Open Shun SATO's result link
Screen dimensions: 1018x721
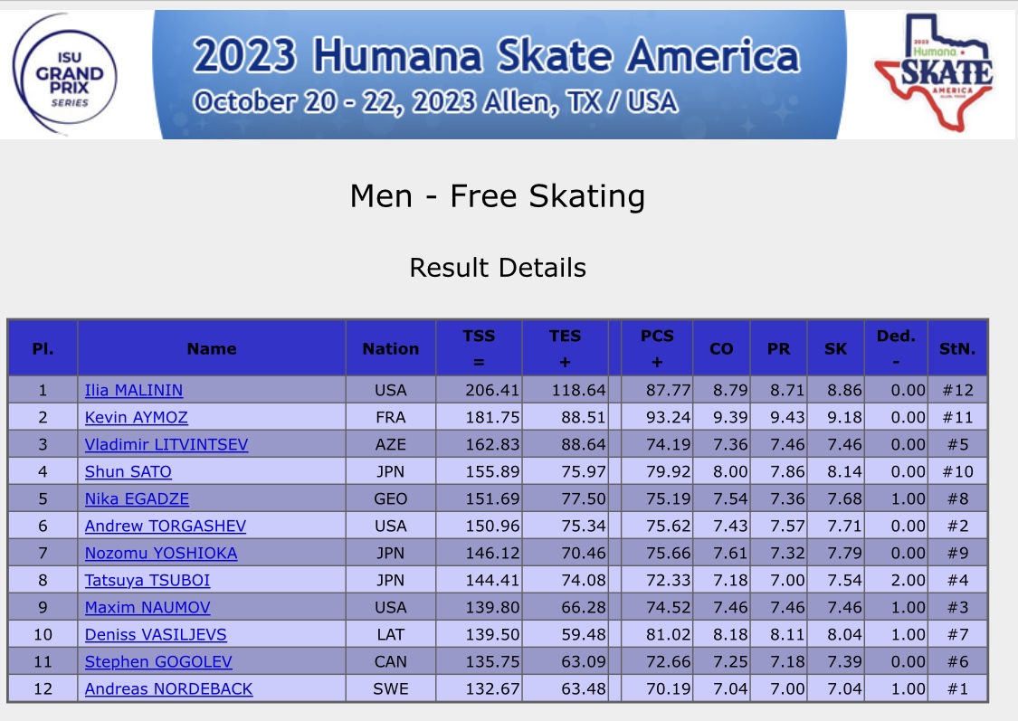pos(128,472)
